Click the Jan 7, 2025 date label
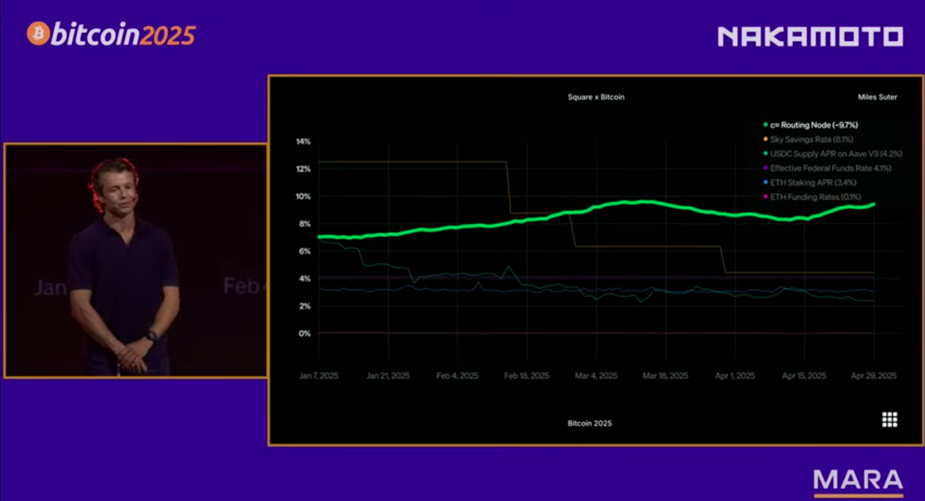The height and width of the screenshot is (501, 925). [x=319, y=376]
